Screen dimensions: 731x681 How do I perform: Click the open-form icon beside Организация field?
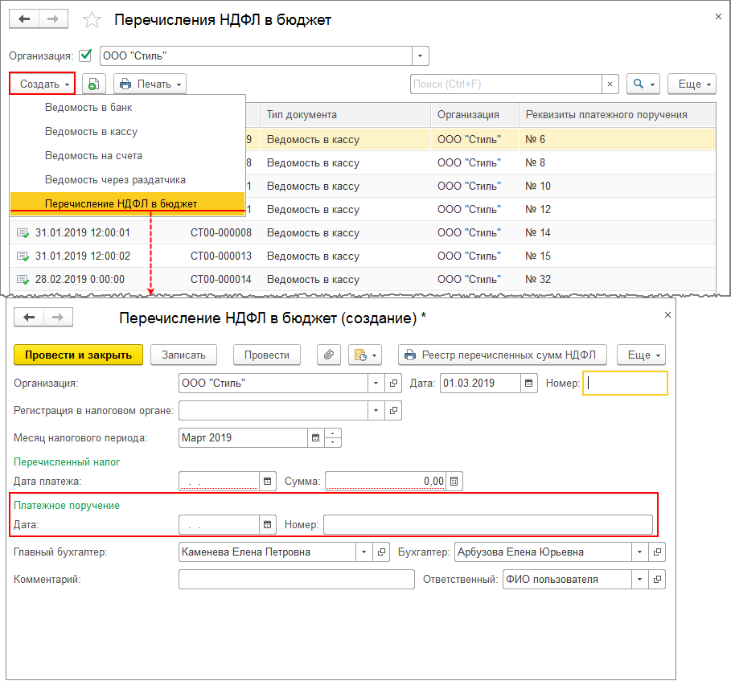coord(393,384)
